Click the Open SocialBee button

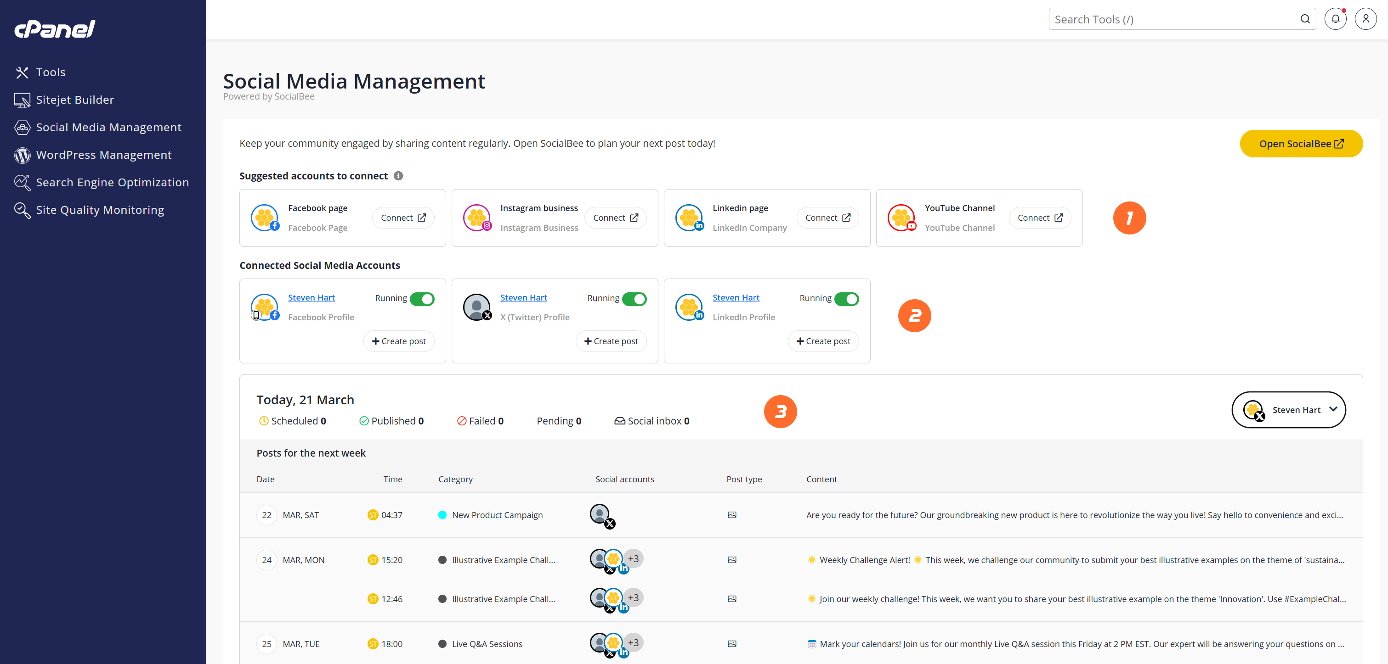pyautogui.click(x=1301, y=144)
